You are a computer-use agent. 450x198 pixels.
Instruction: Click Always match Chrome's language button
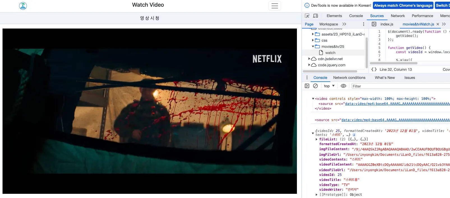click(x=403, y=5)
